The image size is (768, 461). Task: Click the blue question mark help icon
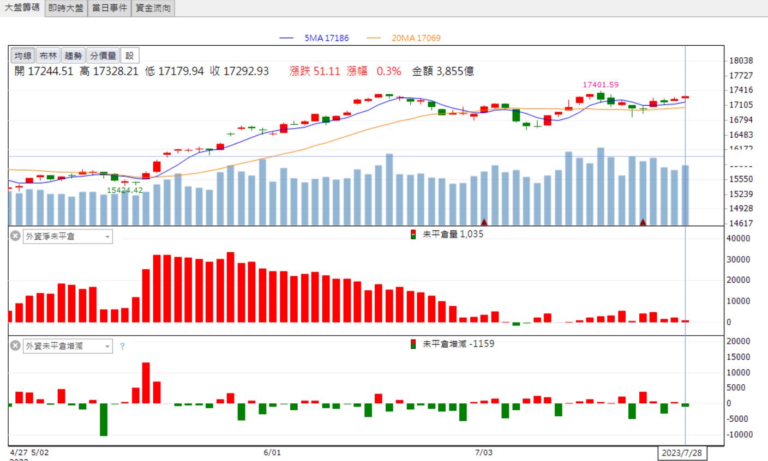click(122, 346)
